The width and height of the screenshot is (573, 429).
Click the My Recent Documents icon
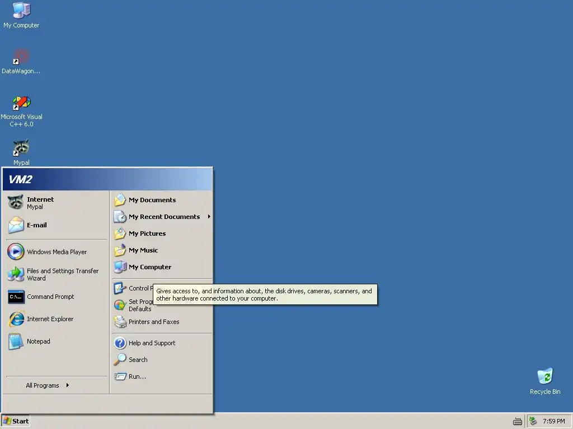tap(120, 217)
